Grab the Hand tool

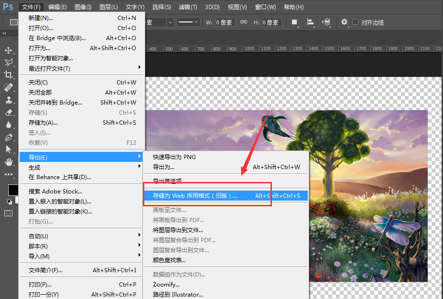tap(9, 162)
